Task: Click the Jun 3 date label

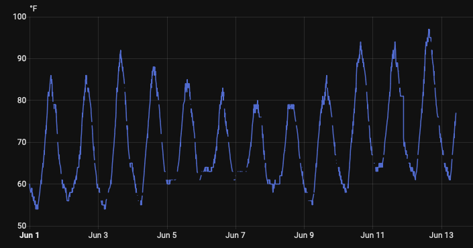Action: tap(98, 235)
